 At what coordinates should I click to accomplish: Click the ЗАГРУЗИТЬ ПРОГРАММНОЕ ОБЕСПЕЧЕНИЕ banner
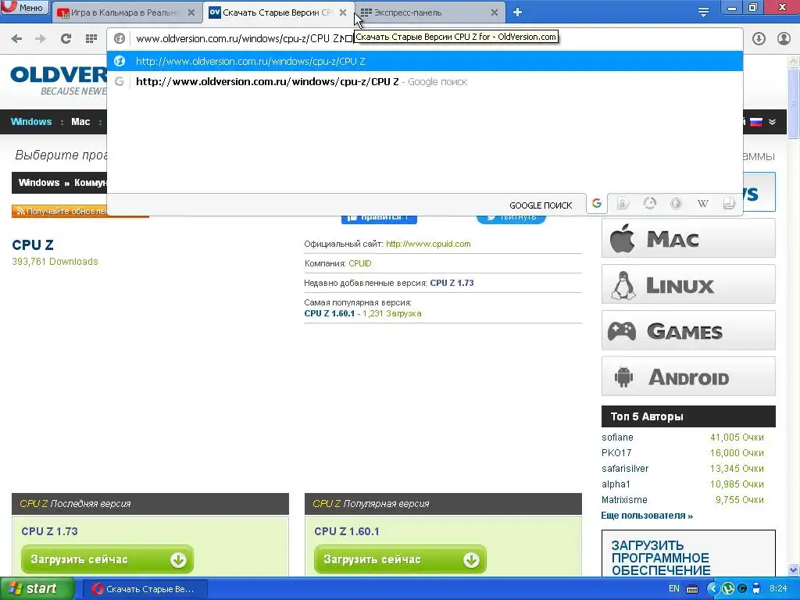688,554
